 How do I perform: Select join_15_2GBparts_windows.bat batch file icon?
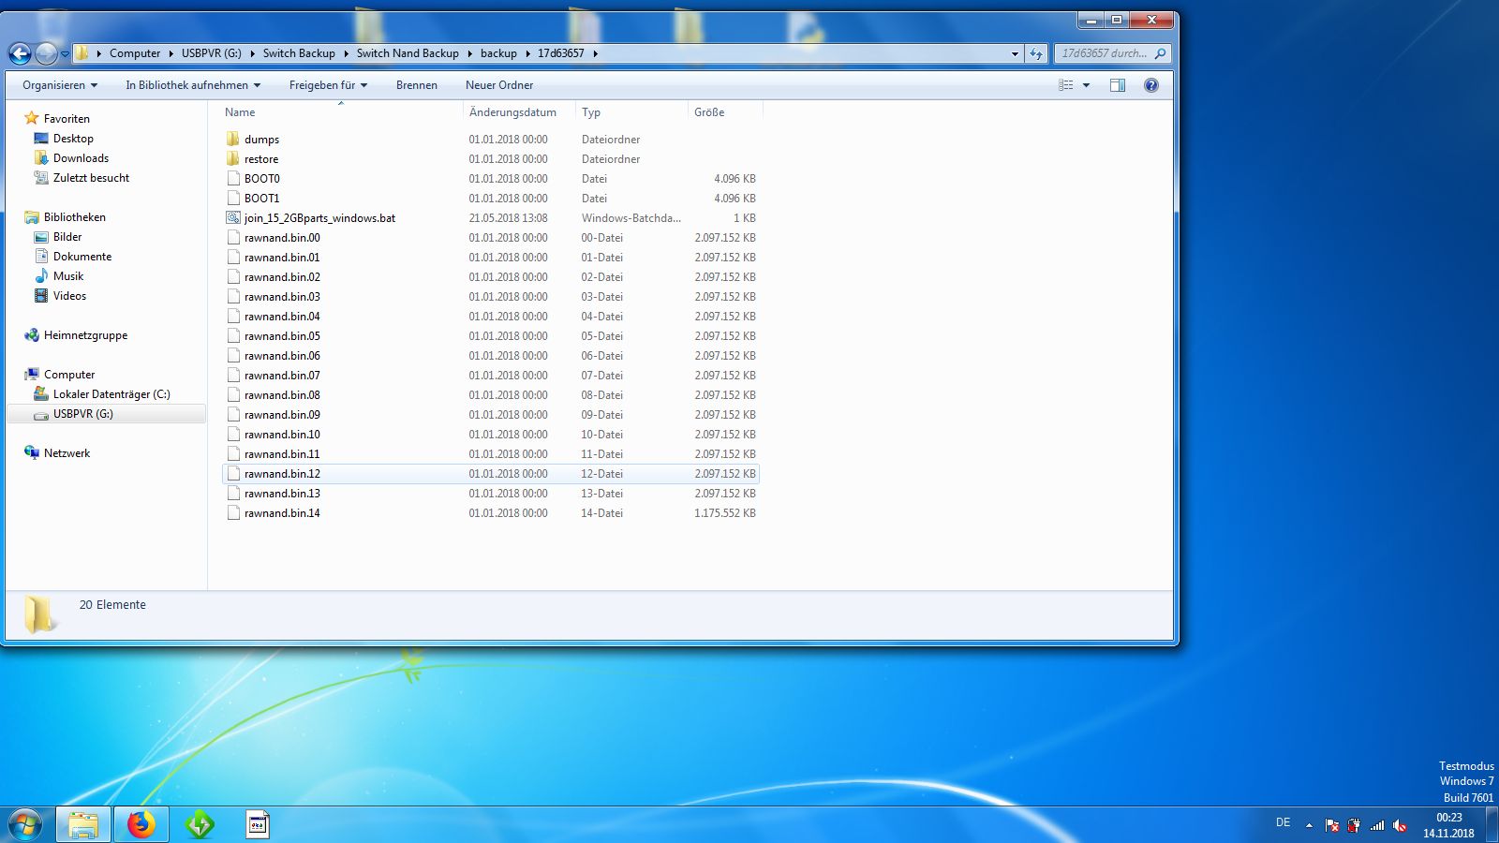tap(233, 217)
